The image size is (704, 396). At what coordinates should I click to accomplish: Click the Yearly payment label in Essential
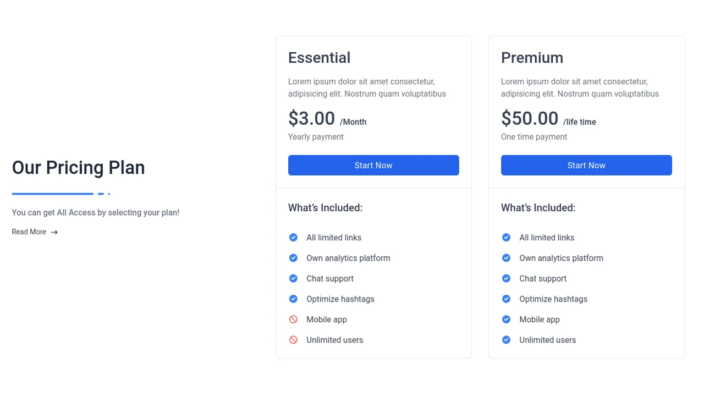pos(316,136)
